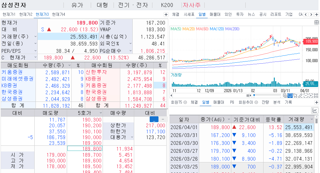
Task: Click the chart scrollbar right arrow
Action: point(250,95)
